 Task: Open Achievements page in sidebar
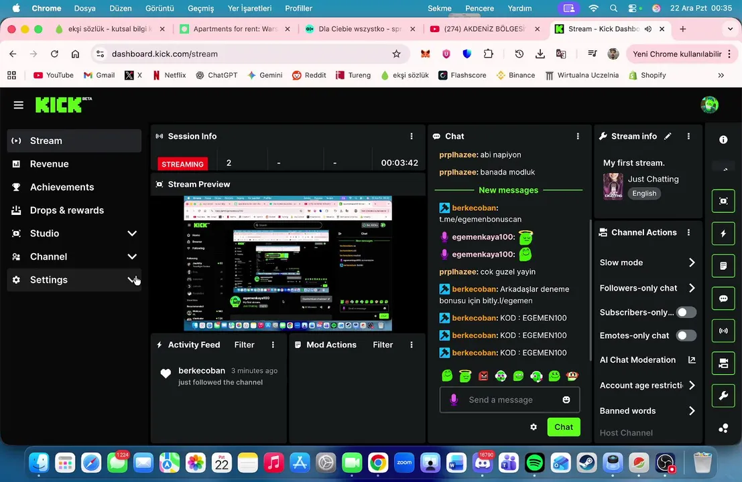click(74, 187)
